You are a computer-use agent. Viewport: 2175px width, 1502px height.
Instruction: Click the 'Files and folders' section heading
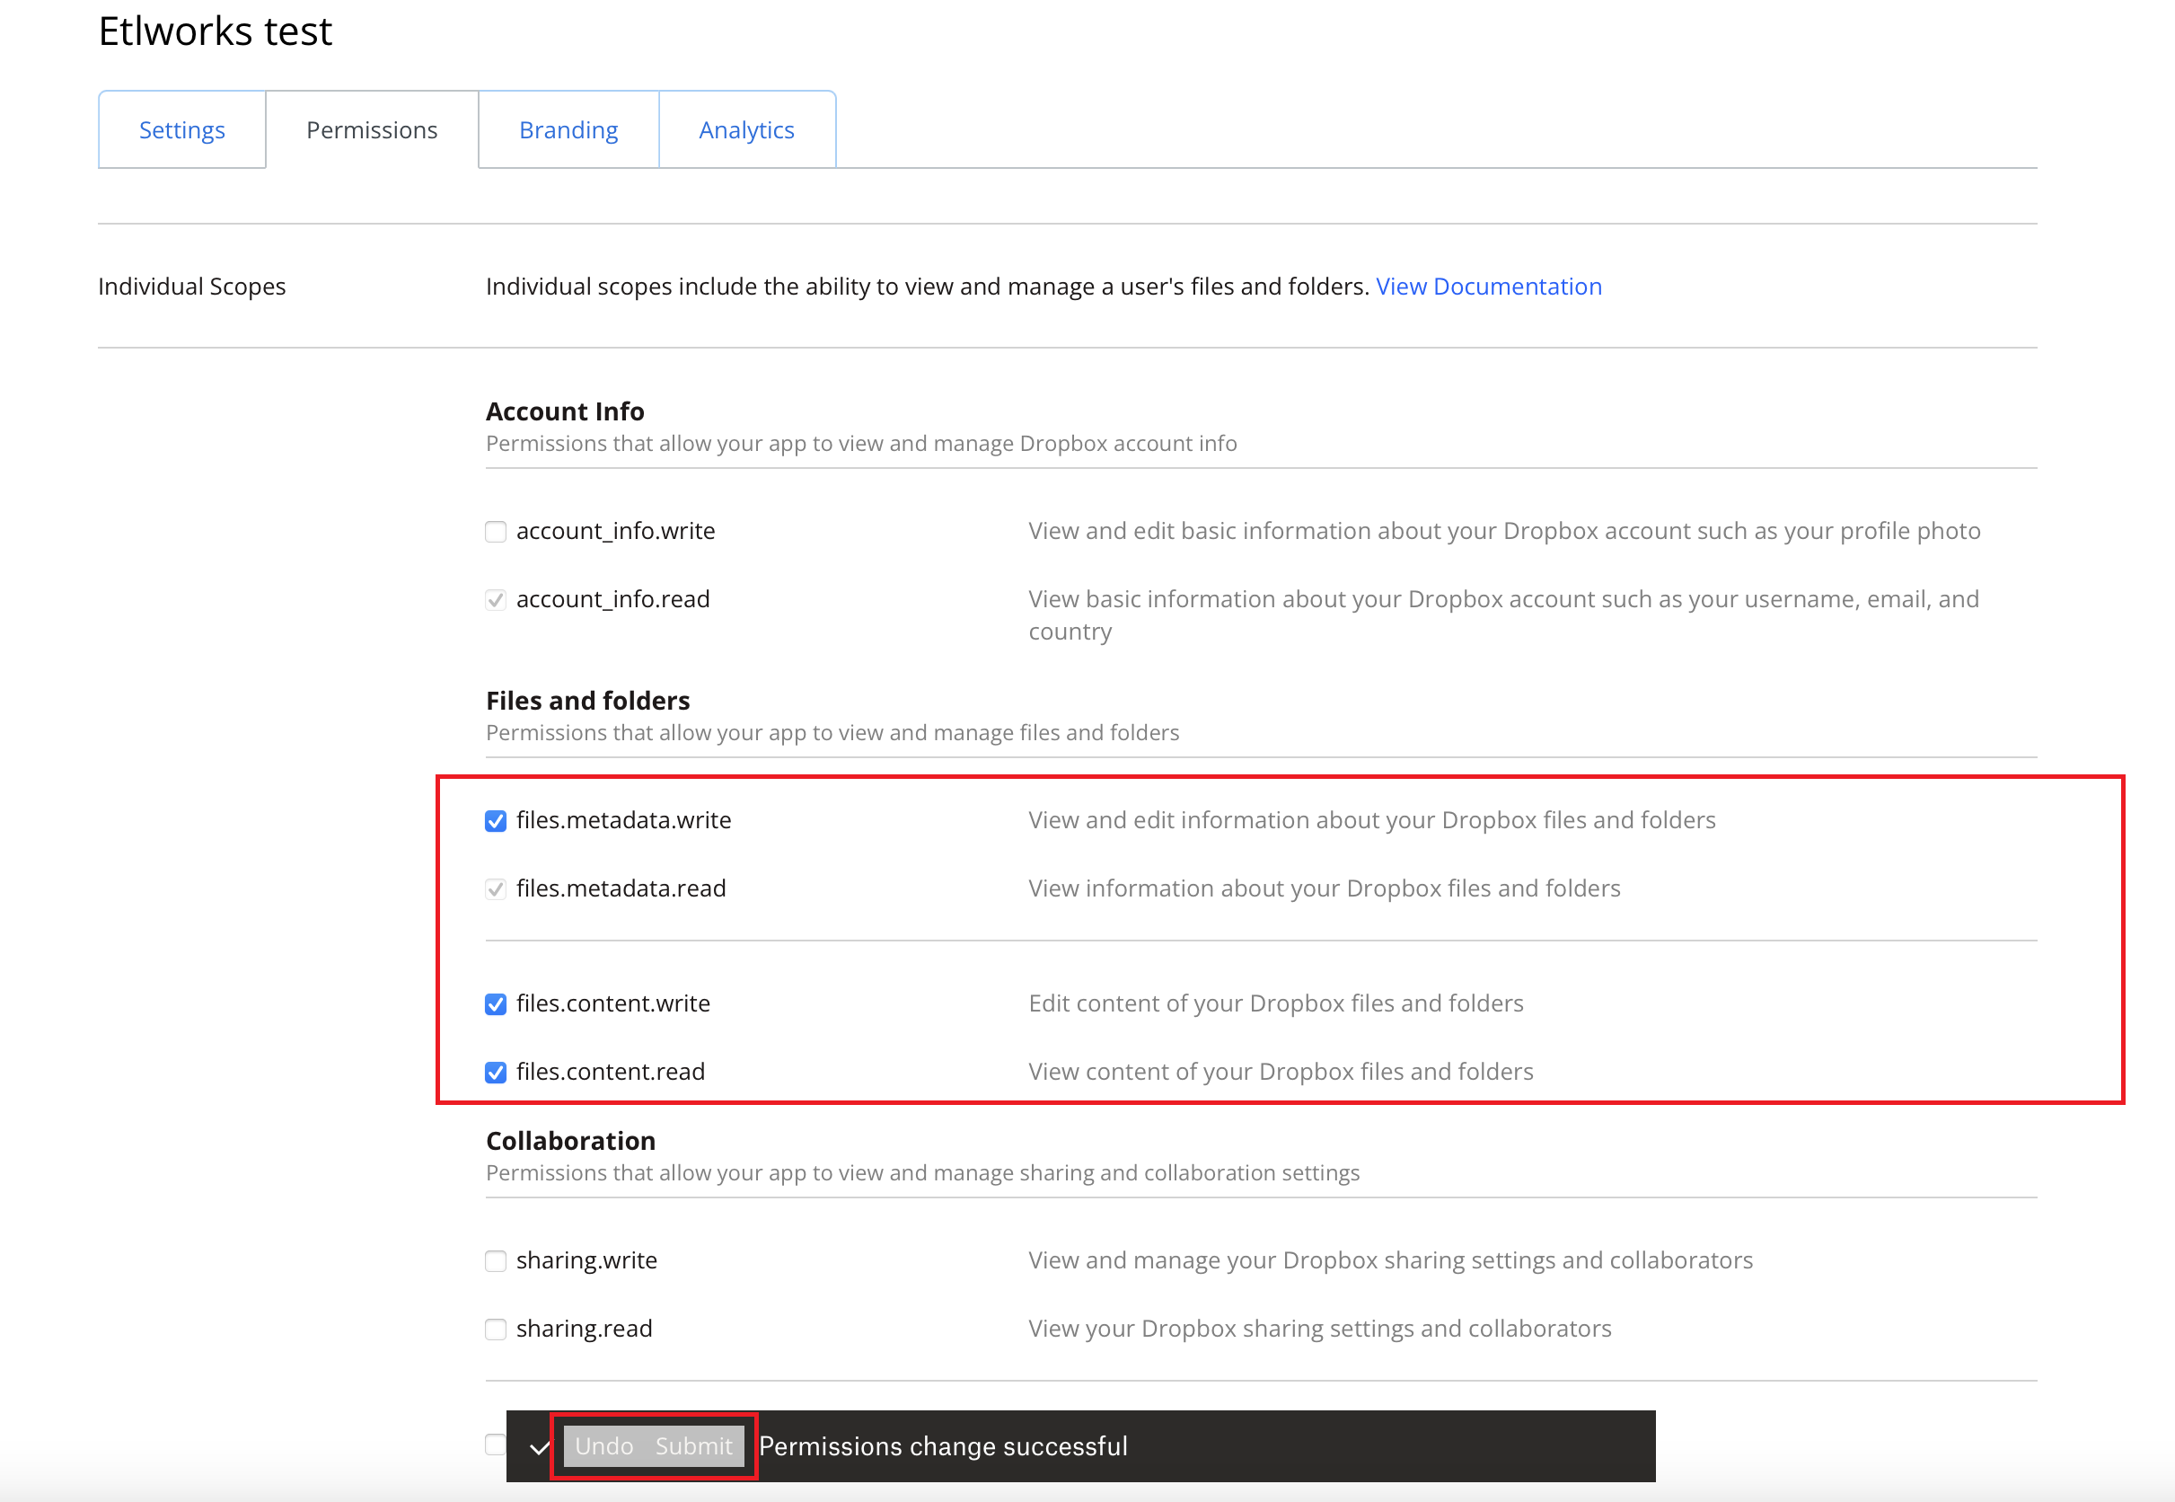tap(588, 700)
